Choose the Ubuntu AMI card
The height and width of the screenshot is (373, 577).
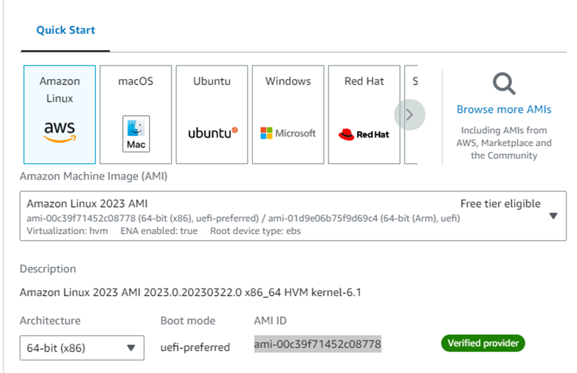212,114
